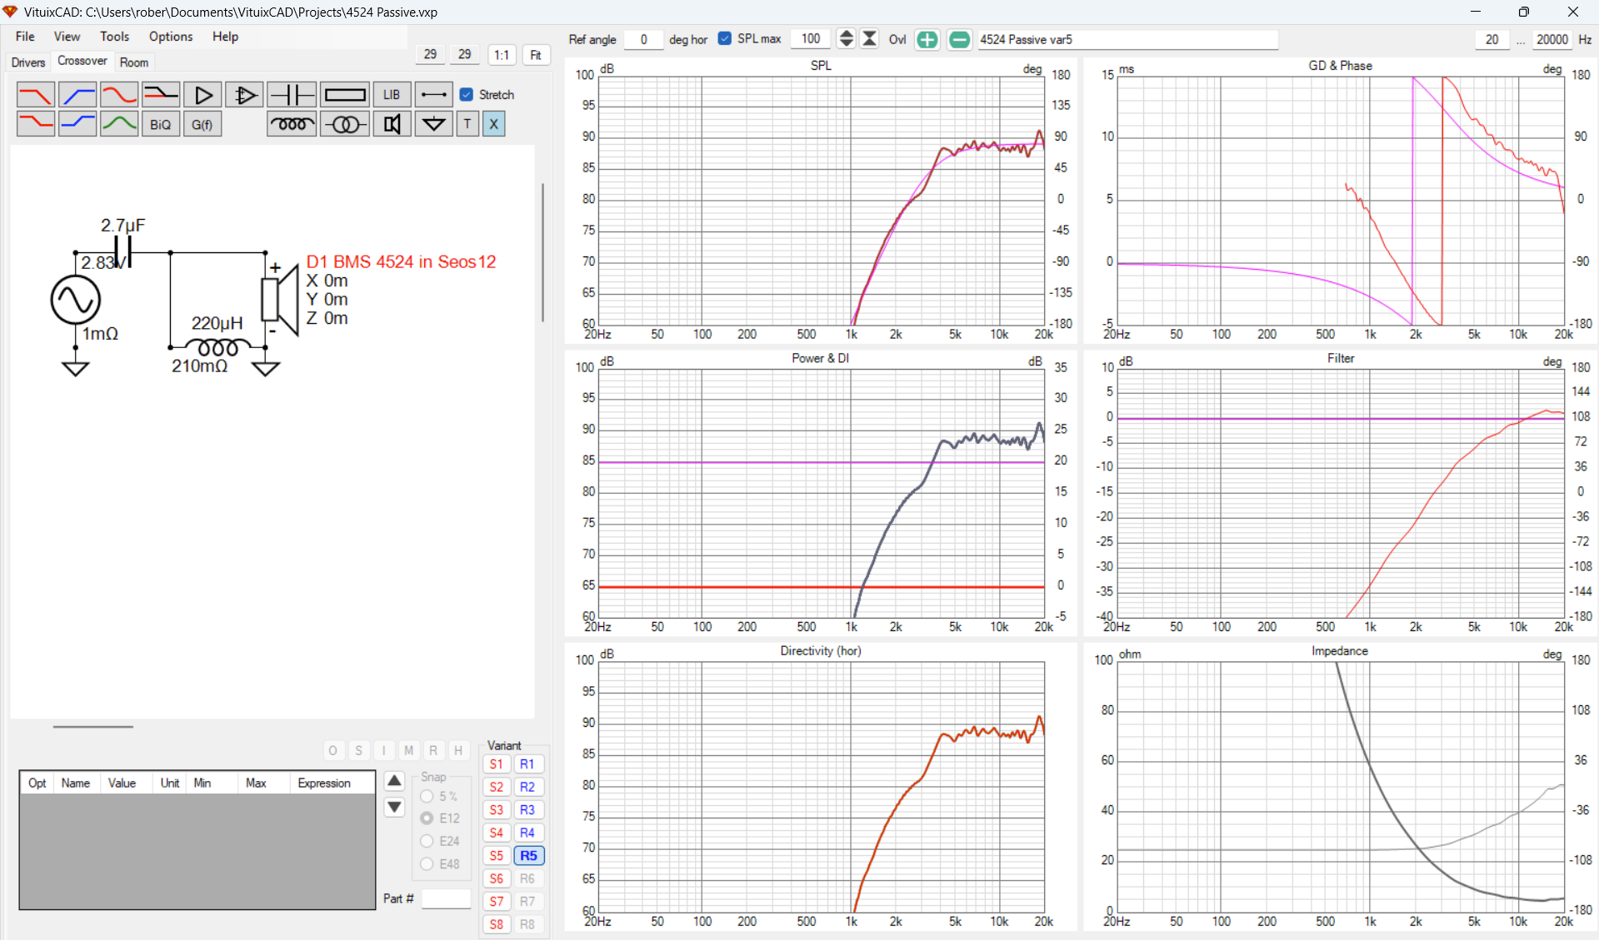Open the Tools menu
This screenshot has width=1599, height=940.
coord(114,37)
